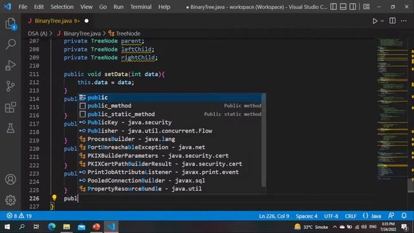Open the Windows Start menu
The image size is (414, 233).
7,227
